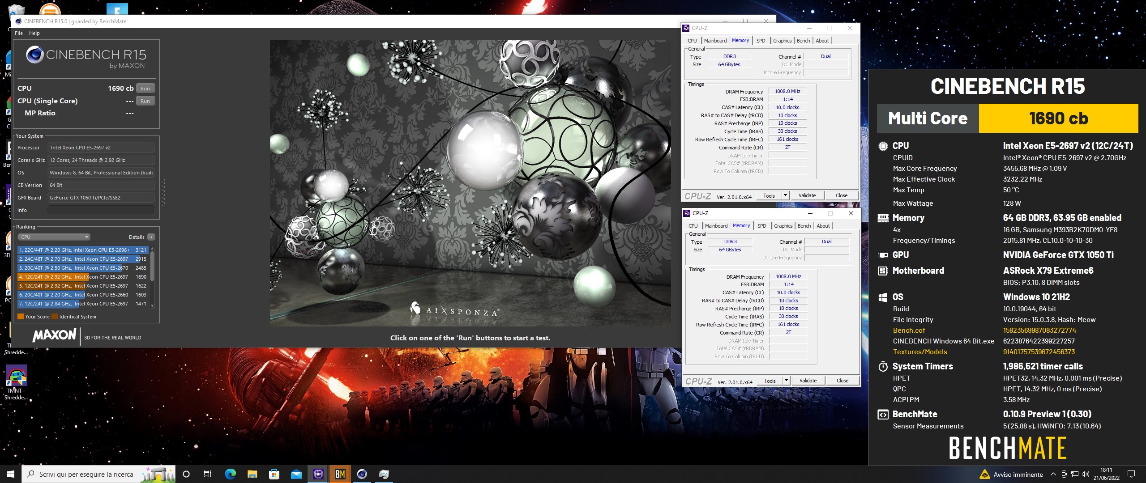1146x483 pixels.
Task: Click the GPU icon in BenchMate panel
Action: 883,255
